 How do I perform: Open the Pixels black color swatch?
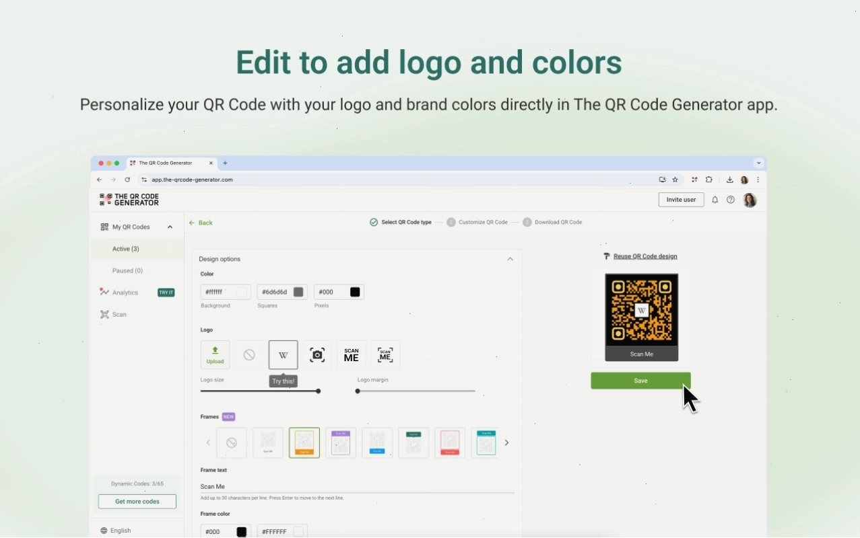(x=355, y=292)
